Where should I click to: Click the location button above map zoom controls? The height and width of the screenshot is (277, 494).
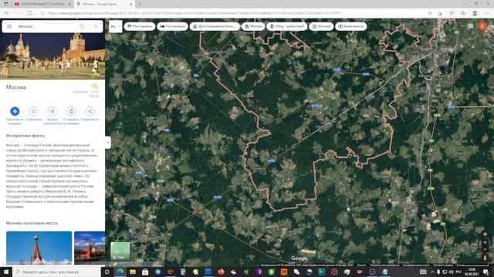pyautogui.click(x=485, y=234)
